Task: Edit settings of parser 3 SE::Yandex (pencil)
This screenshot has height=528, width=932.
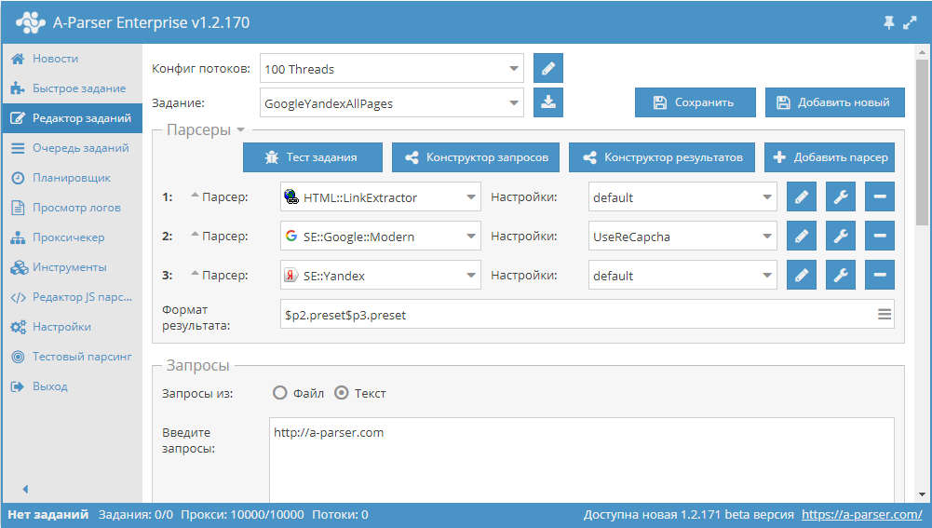Action: tap(802, 276)
